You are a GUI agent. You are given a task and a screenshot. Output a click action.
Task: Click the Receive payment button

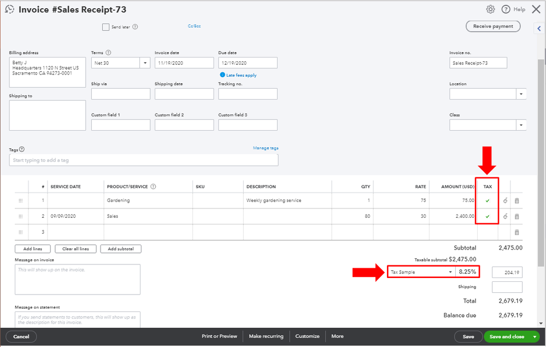point(493,26)
